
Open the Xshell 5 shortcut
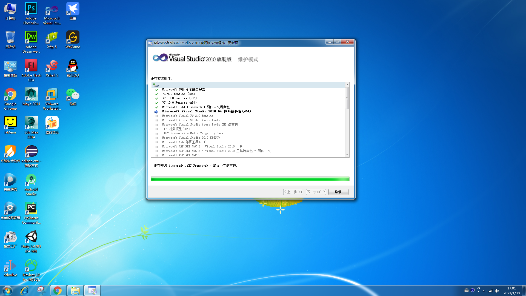tap(52, 68)
